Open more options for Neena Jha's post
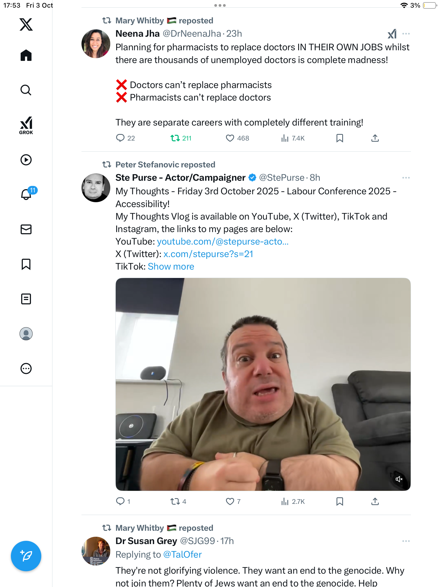Viewport: 440px width, 587px height. [406, 34]
